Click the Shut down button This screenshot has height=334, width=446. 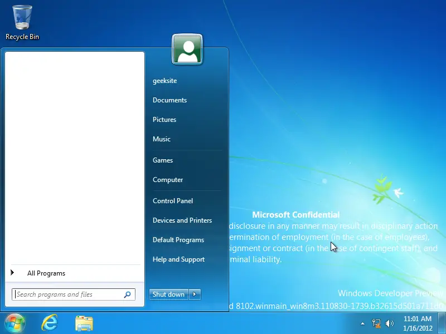click(x=169, y=294)
